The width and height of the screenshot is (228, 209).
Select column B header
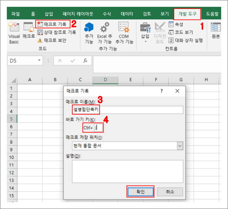pyautogui.click(x=55, y=80)
